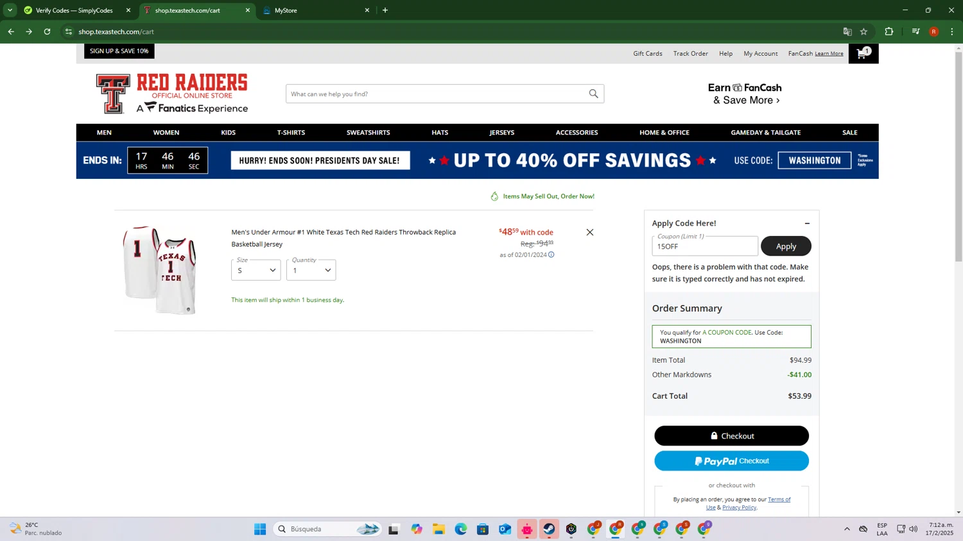963x541 pixels.
Task: Open the WOMEN menu
Action: [x=166, y=133]
